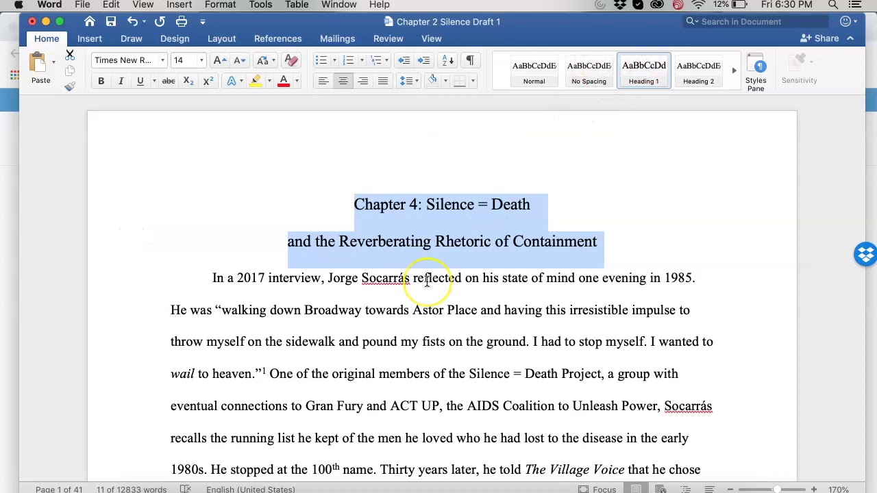Increase font size with the A-up icon
Screen dimensions: 877x493
pyautogui.click(x=219, y=60)
